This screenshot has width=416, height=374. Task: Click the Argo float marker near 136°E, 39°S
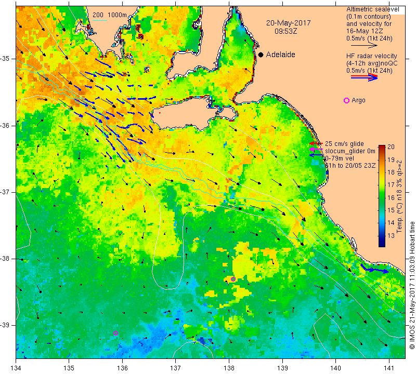(115, 333)
